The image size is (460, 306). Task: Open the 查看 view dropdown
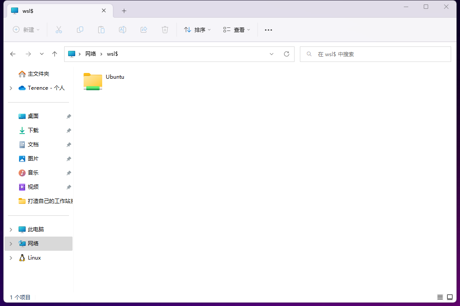pyautogui.click(x=237, y=30)
